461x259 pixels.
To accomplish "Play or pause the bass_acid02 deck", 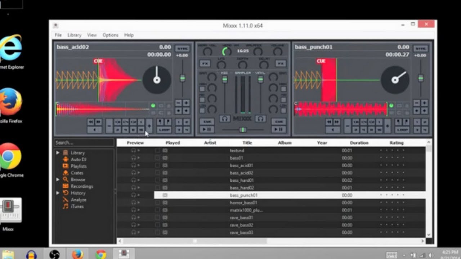I will tap(207, 129).
